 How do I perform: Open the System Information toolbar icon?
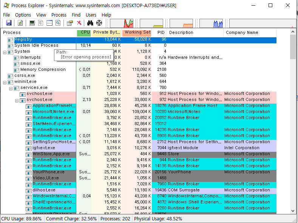[x=32, y=23]
